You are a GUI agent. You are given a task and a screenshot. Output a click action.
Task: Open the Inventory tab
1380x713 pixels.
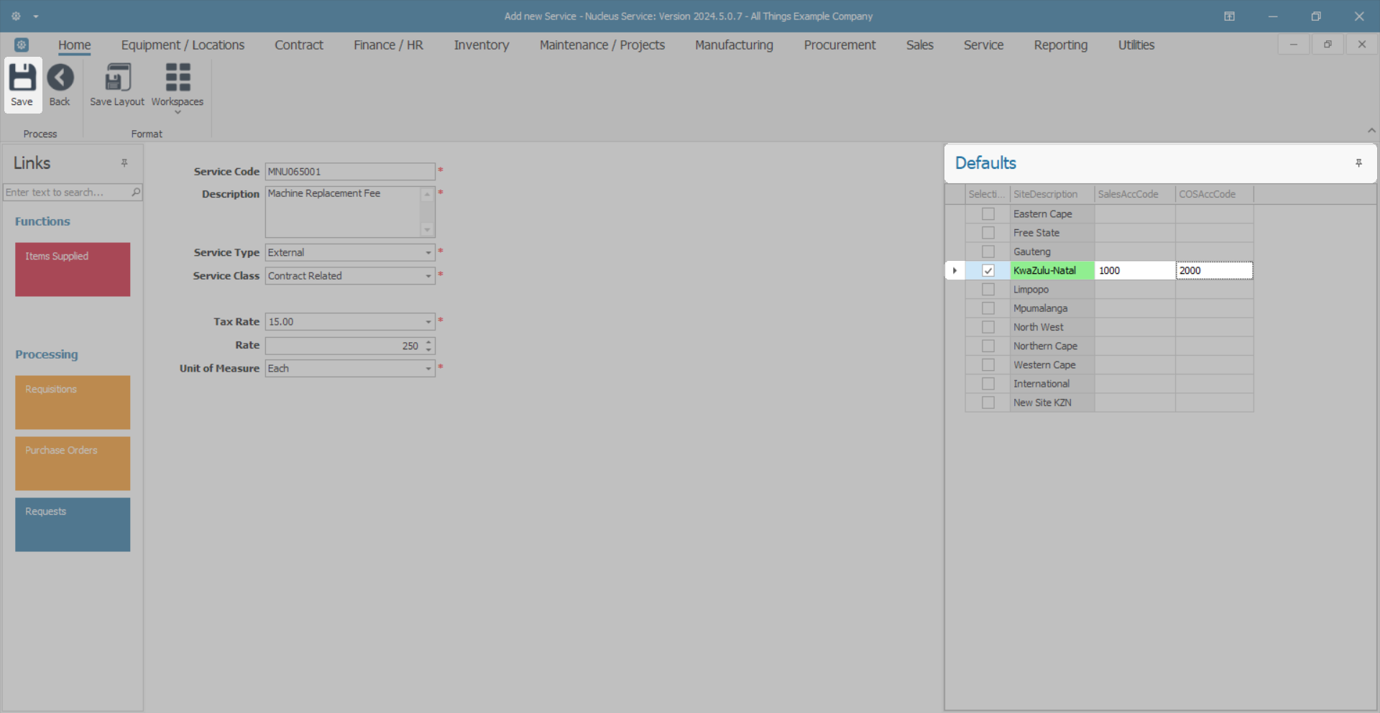click(482, 45)
